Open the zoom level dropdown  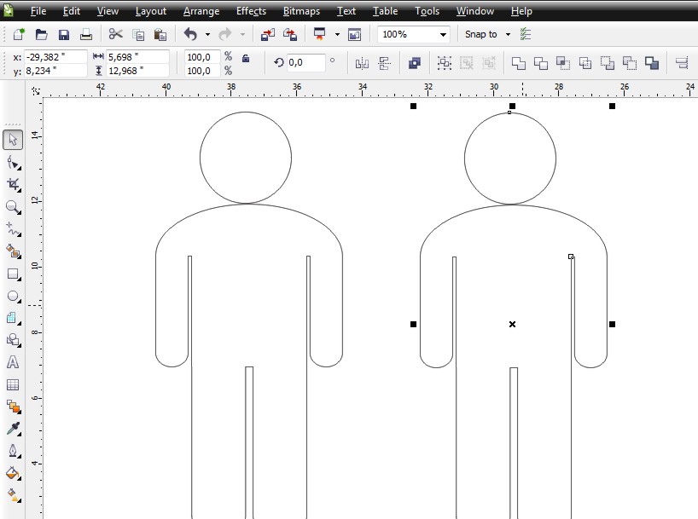tap(444, 34)
